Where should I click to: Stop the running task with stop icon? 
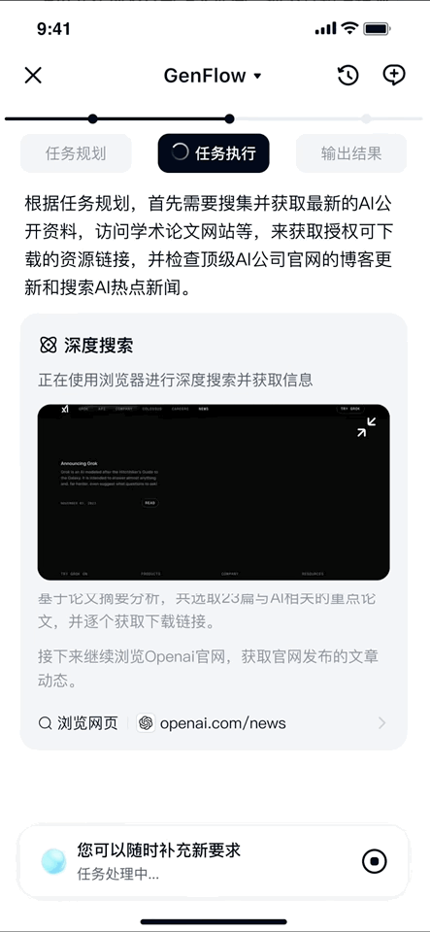coord(374,861)
